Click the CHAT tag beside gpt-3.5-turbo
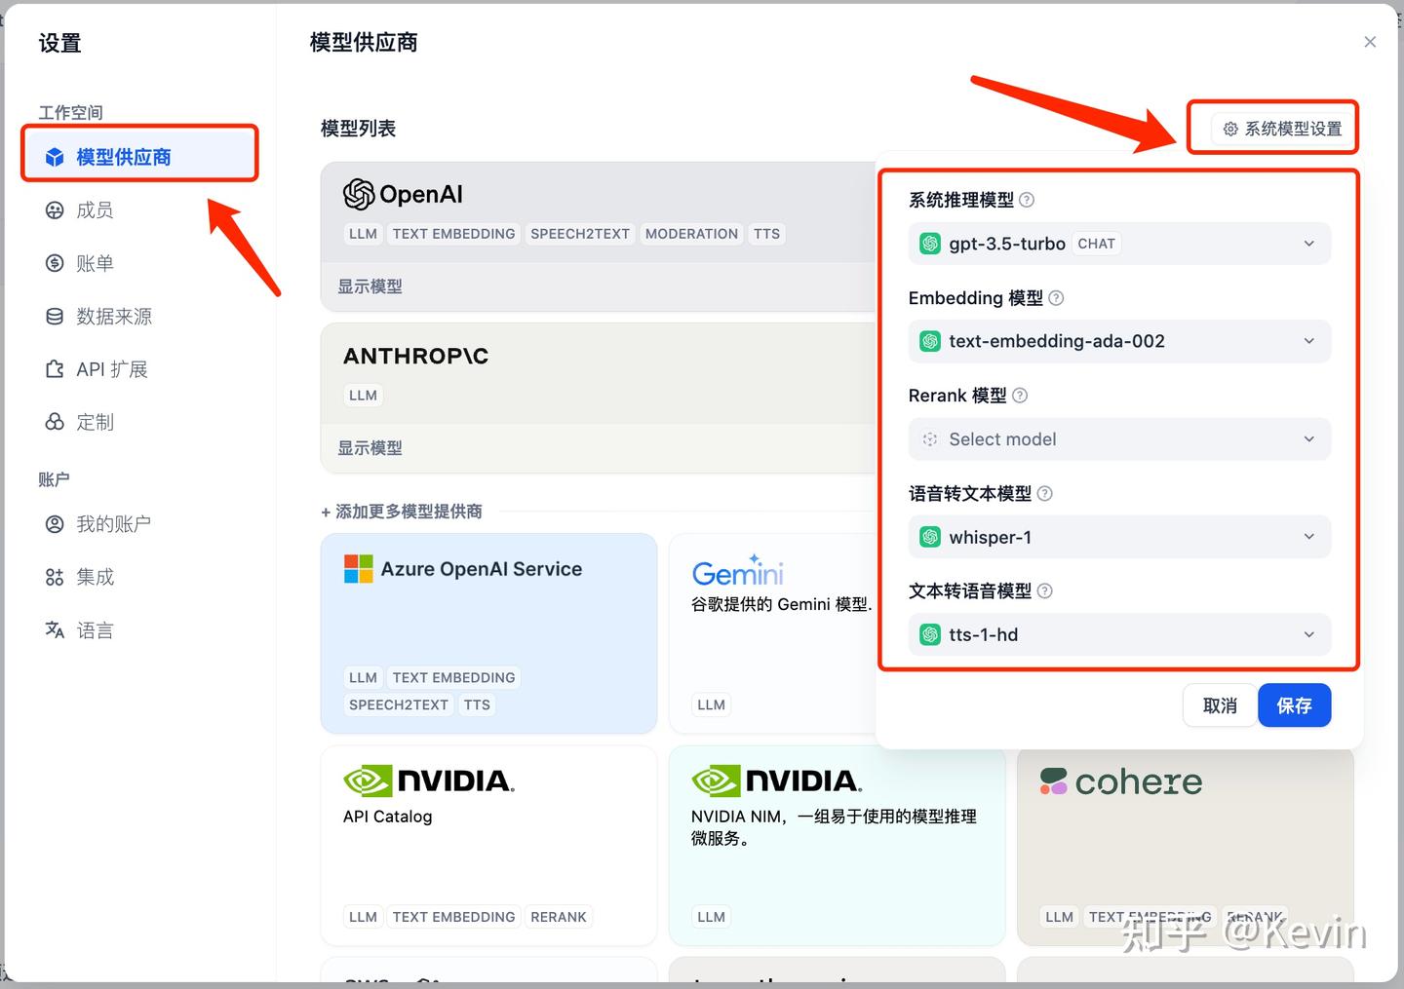1404x989 pixels. click(1096, 244)
